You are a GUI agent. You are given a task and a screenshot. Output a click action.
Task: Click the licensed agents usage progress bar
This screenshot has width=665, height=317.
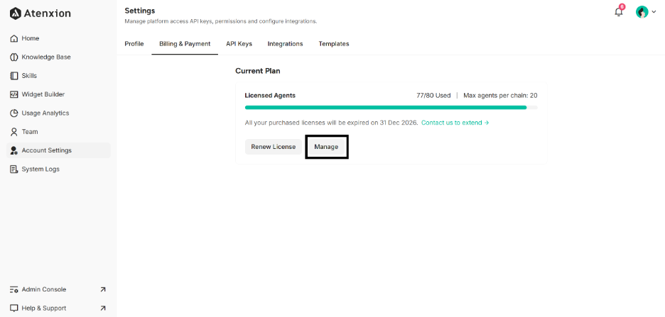(x=391, y=108)
